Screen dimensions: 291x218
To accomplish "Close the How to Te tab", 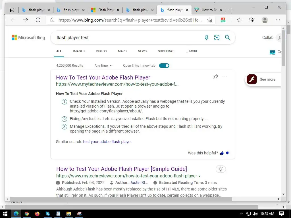I will point(221,10).
